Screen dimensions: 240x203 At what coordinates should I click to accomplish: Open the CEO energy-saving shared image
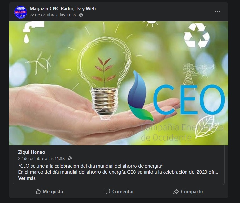[x=119, y=83]
